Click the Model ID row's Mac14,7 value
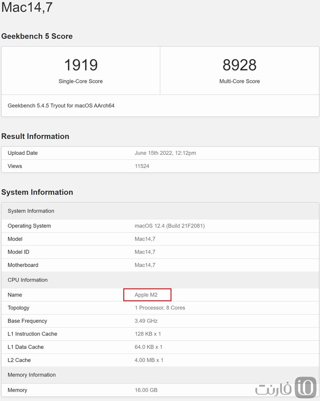The width and height of the screenshot is (320, 401). click(x=145, y=252)
